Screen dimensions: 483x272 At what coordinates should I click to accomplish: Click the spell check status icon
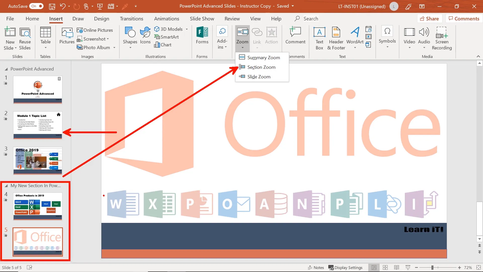[29, 267]
